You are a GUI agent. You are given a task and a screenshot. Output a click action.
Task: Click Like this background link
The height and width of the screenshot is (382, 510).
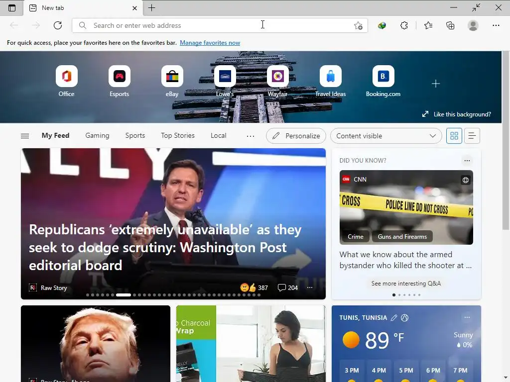[457, 114]
